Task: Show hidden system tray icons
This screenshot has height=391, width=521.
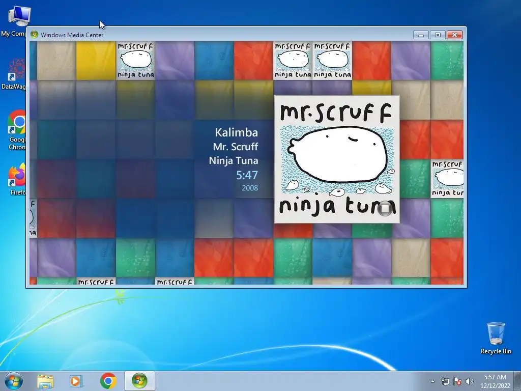Action: pos(432,381)
